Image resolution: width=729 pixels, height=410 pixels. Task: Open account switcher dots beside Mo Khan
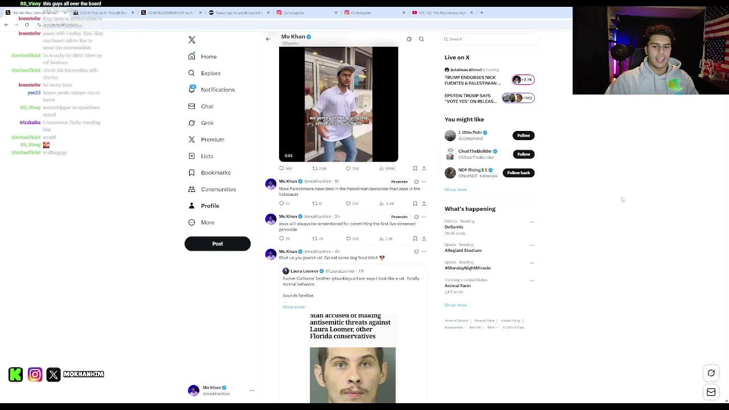(252, 391)
